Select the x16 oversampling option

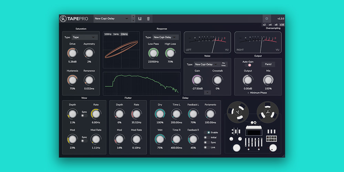(x=282, y=25)
